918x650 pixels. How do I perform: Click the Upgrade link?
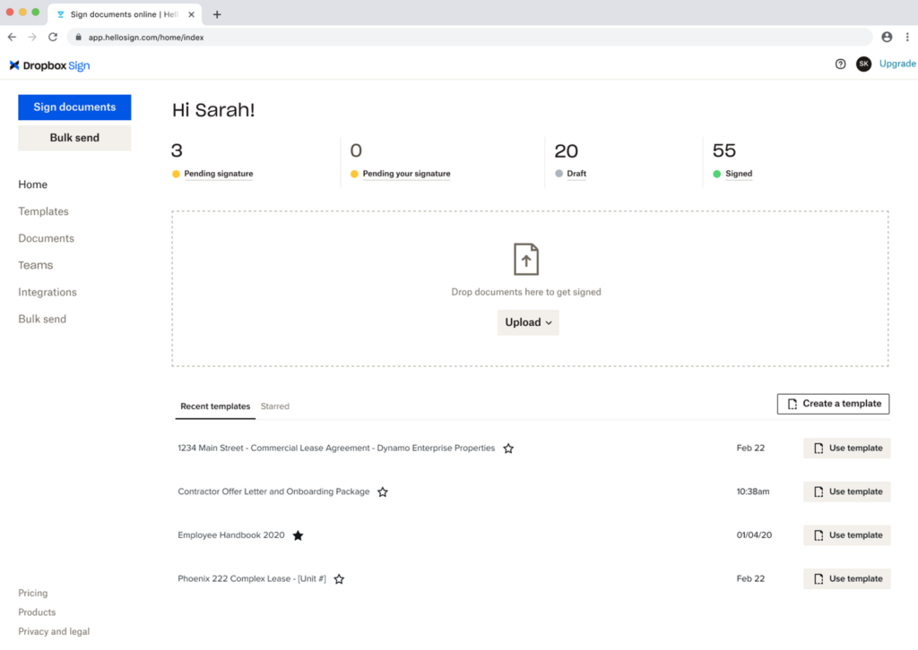[897, 64]
